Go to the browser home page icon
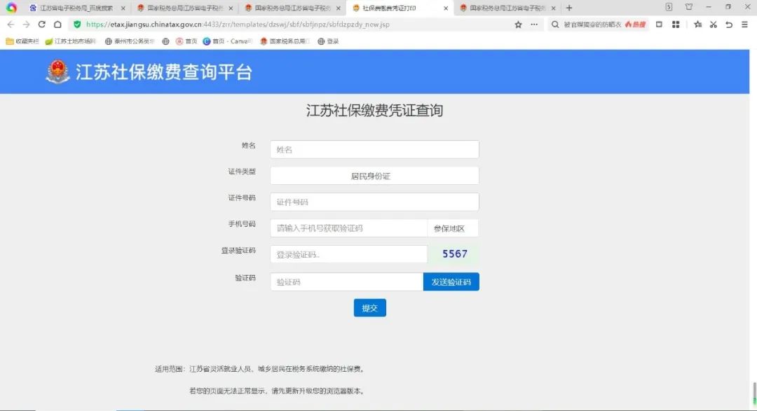The image size is (757, 411). (x=57, y=24)
